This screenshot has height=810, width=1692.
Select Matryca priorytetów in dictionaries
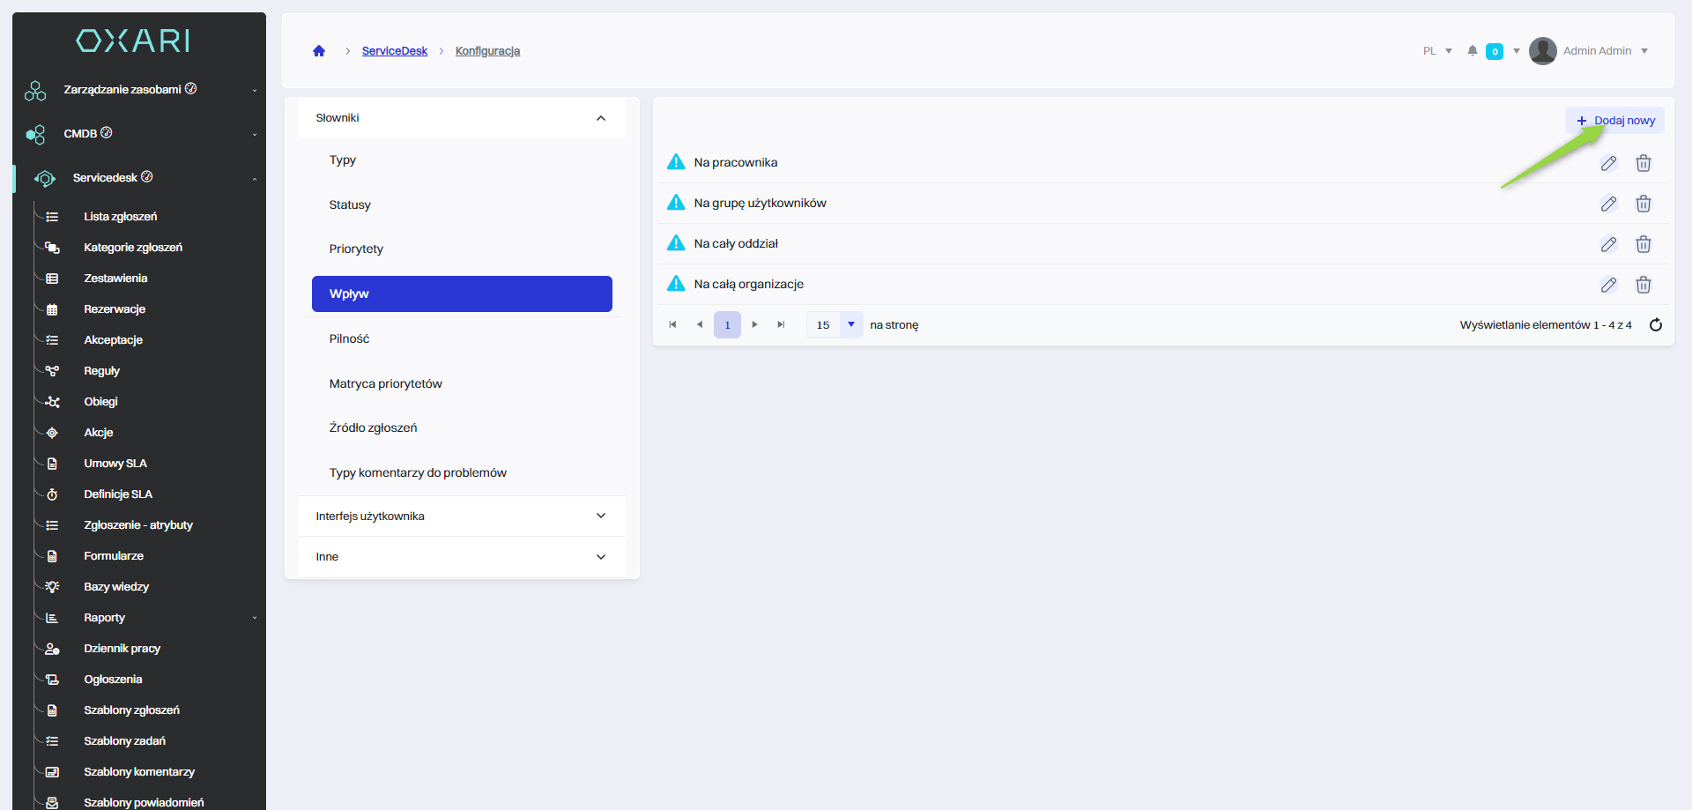(385, 384)
